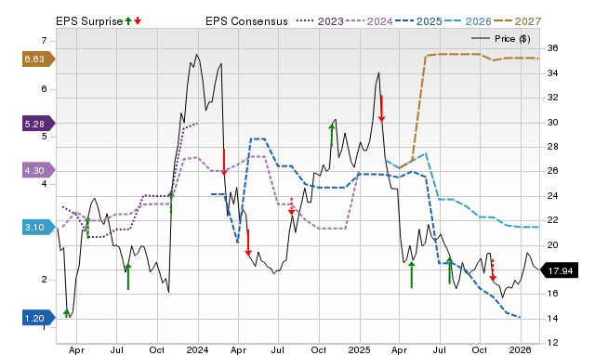595x355 pixels.
Task: Click the 7 on the left EPS axis
Action: pyautogui.click(x=44, y=41)
